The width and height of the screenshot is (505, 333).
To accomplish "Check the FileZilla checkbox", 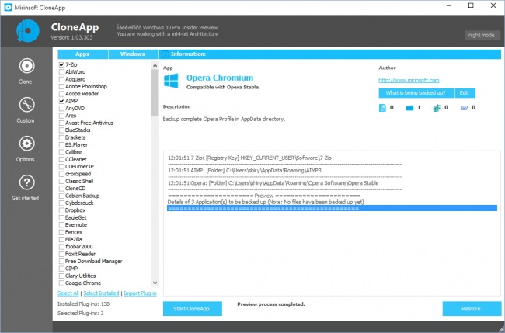I will click(x=61, y=239).
